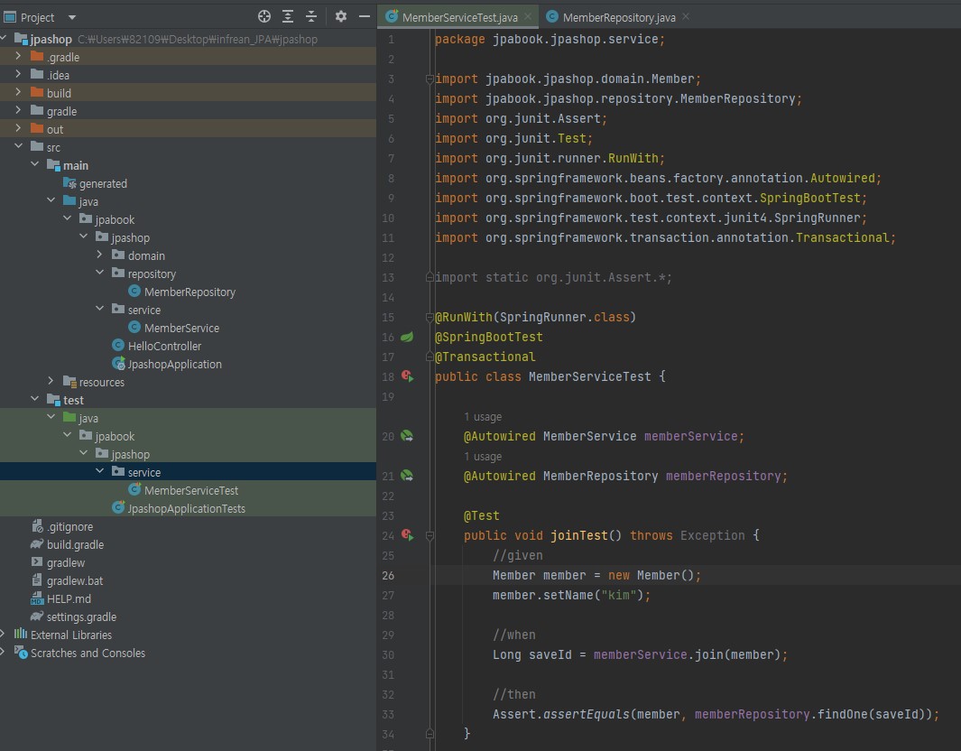Select HelloController in the project tree
Screen dimensions: 961x751
[x=163, y=346]
